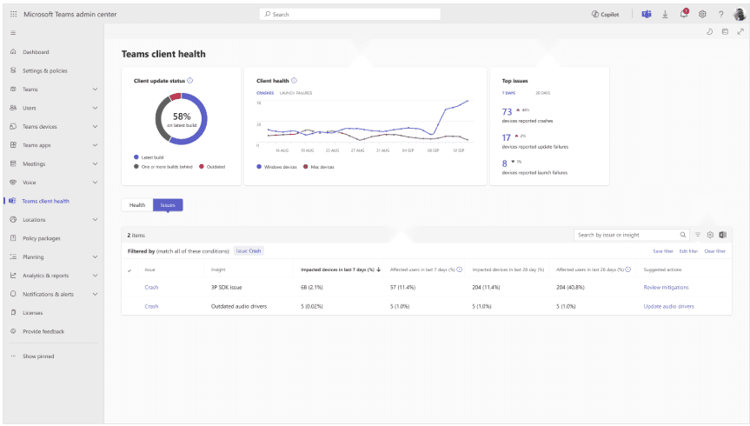This screenshot has width=750, height=426.
Task: Expand the Teams apps section
Action: pos(95,145)
